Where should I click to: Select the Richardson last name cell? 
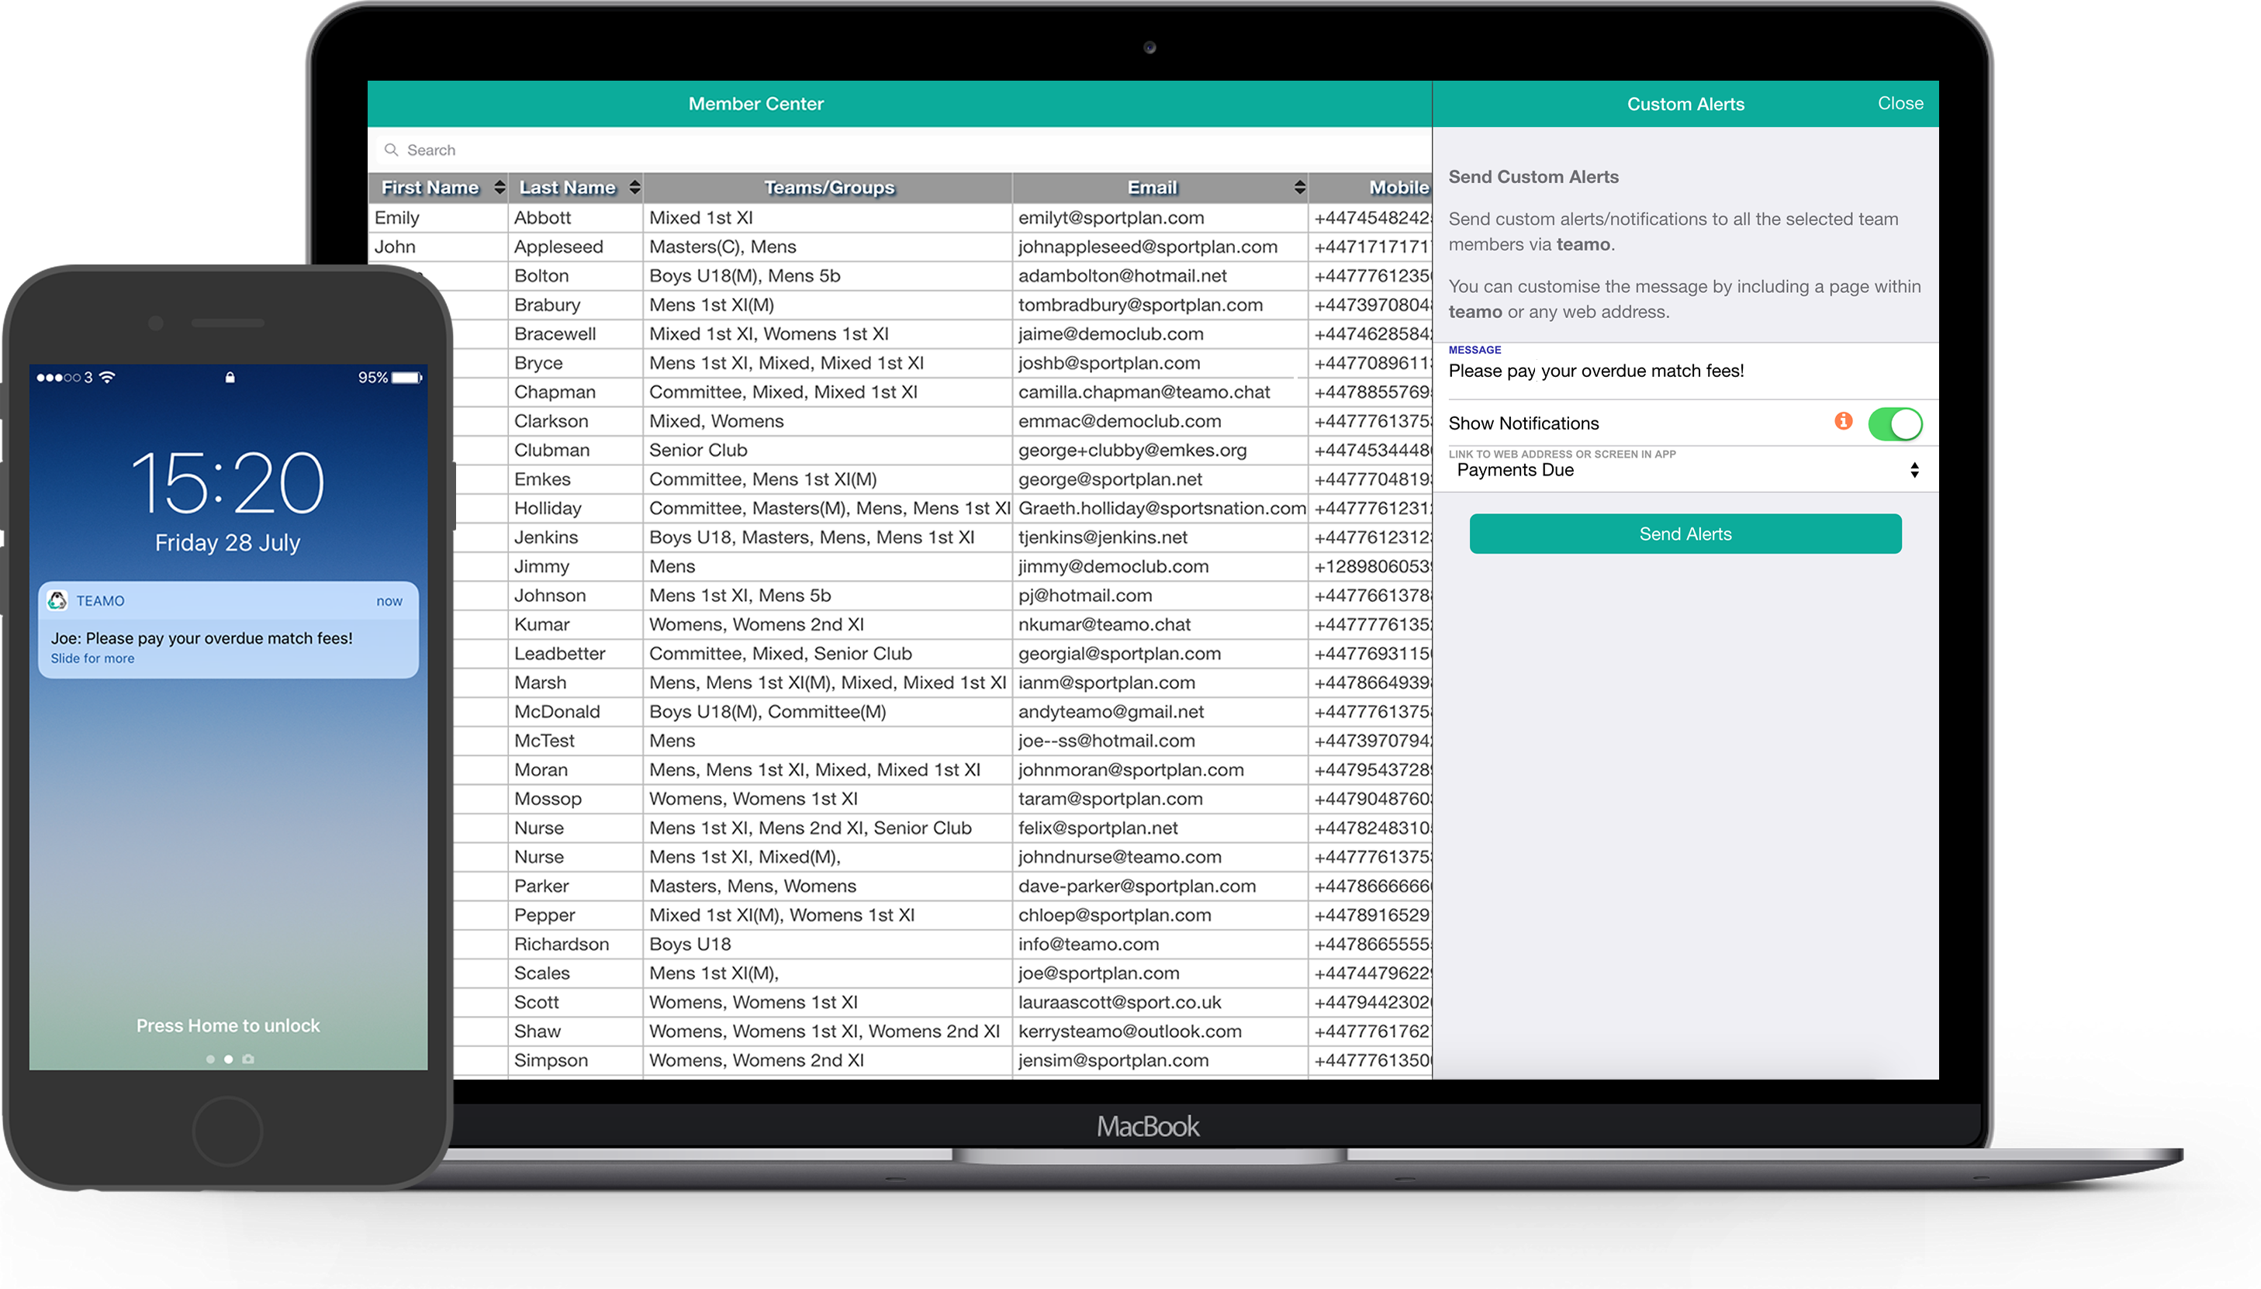576,945
